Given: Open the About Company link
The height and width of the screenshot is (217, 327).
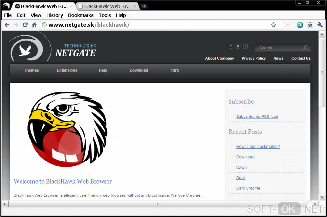Looking at the screenshot, I should coord(219,58).
